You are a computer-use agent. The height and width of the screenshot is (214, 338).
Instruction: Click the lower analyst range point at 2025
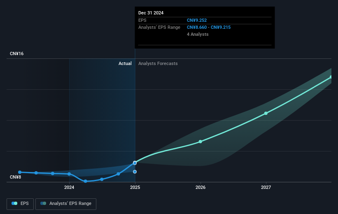[x=135, y=172]
